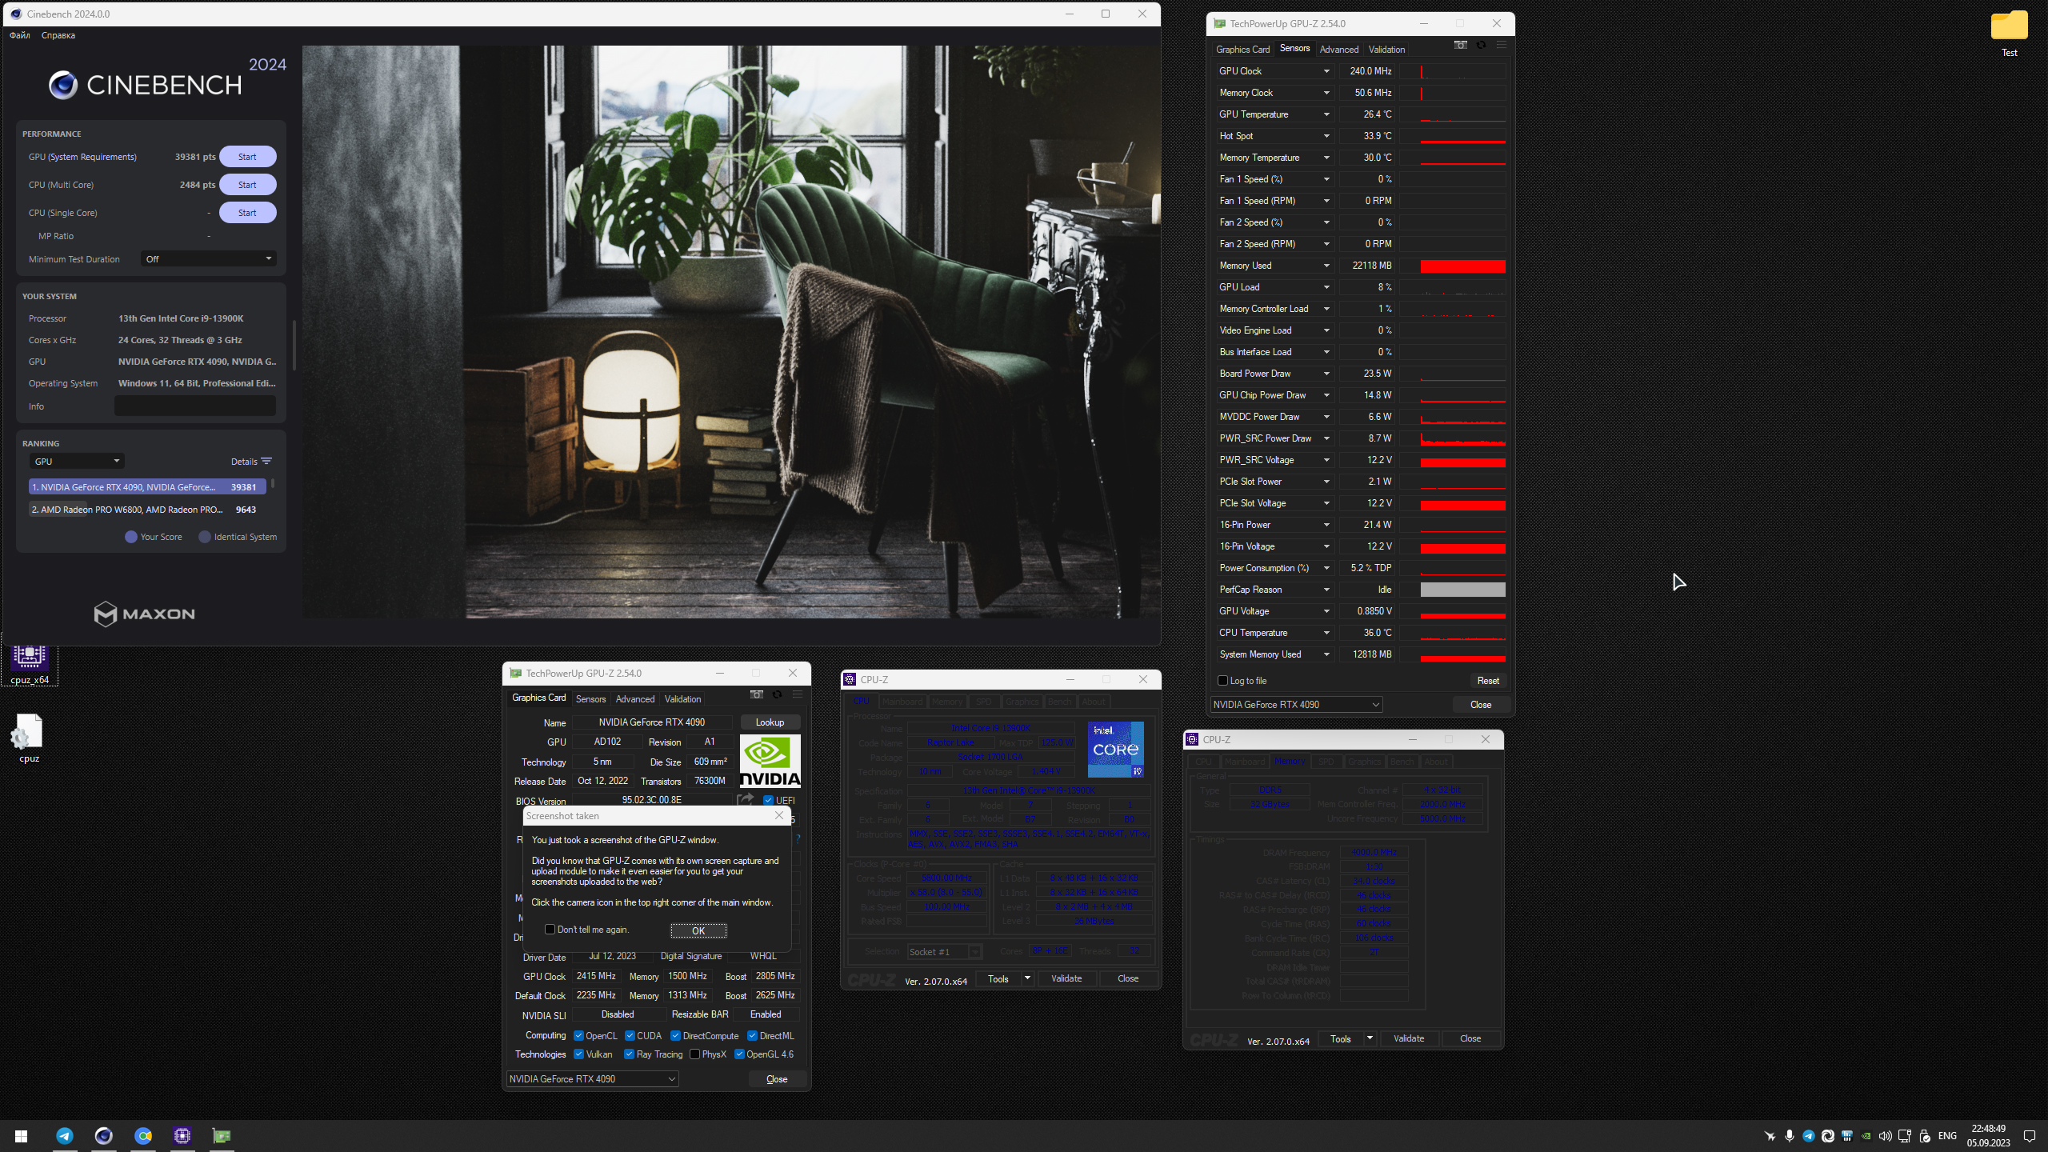
Task: Toggle the OpenCL checkbox
Action: click(x=578, y=1035)
